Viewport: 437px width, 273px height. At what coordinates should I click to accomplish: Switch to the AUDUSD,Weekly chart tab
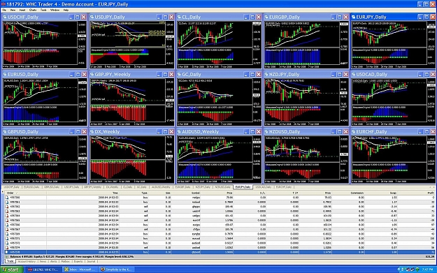tap(161, 187)
